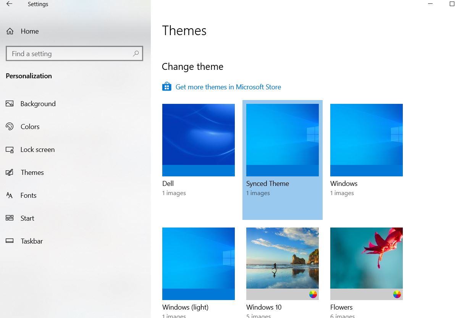Choose the Synced Theme thumbnail
The width and height of the screenshot is (462, 318).
(283, 140)
